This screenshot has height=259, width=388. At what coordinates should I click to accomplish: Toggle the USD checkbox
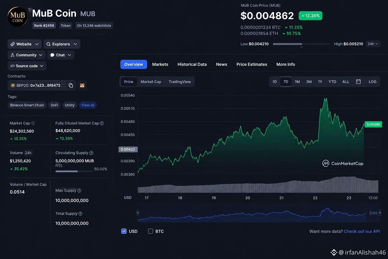pyautogui.click(x=124, y=231)
